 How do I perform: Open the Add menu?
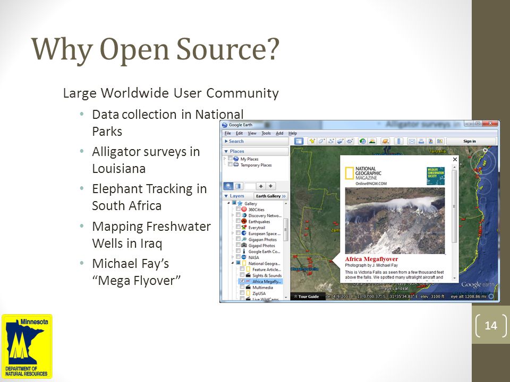[280, 133]
